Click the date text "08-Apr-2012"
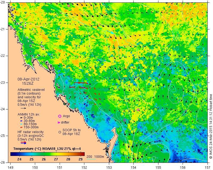 [28, 79]
